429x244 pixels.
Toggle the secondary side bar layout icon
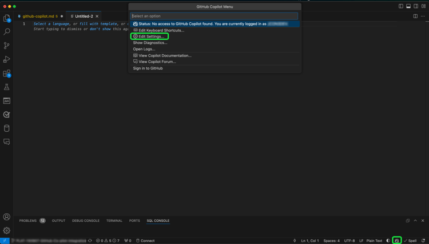pos(416,6)
